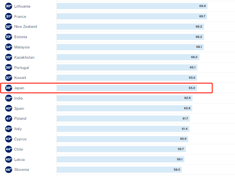235x176 pixels.
Task: Click the 32nd rank badge for New Zealand
Action: (9, 27)
